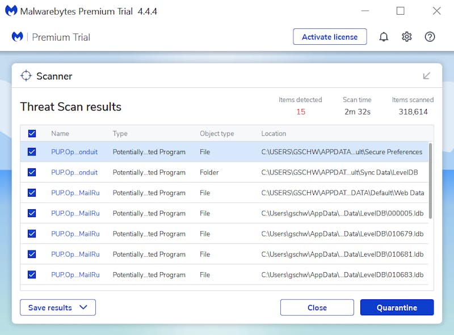Uncheck the 010681.ldb row checkbox

[x=32, y=254]
